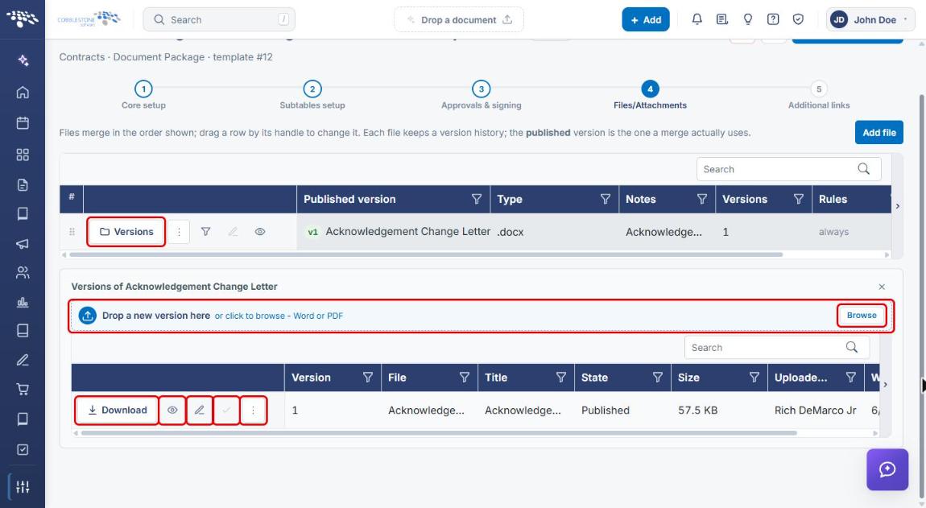Image resolution: width=926 pixels, height=508 pixels.
Task: Edit version 1 with pencil icon
Action: (200, 410)
